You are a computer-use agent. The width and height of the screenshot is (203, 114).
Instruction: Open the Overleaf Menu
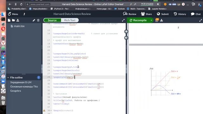click(13, 14)
